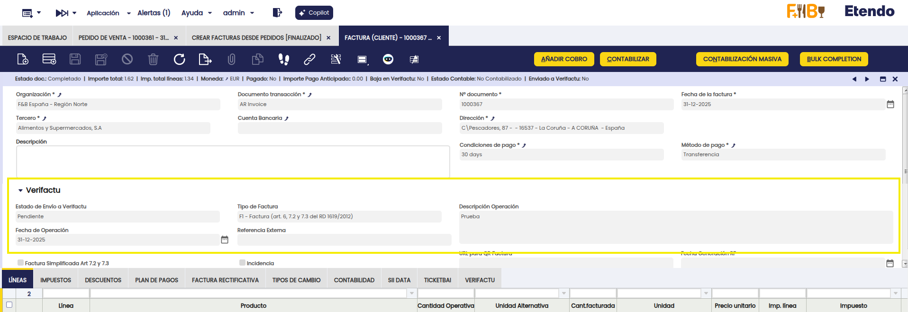Viewport: 908px width, 312px height.
Task: Click the Referencia Externa input field
Action: tap(344, 240)
